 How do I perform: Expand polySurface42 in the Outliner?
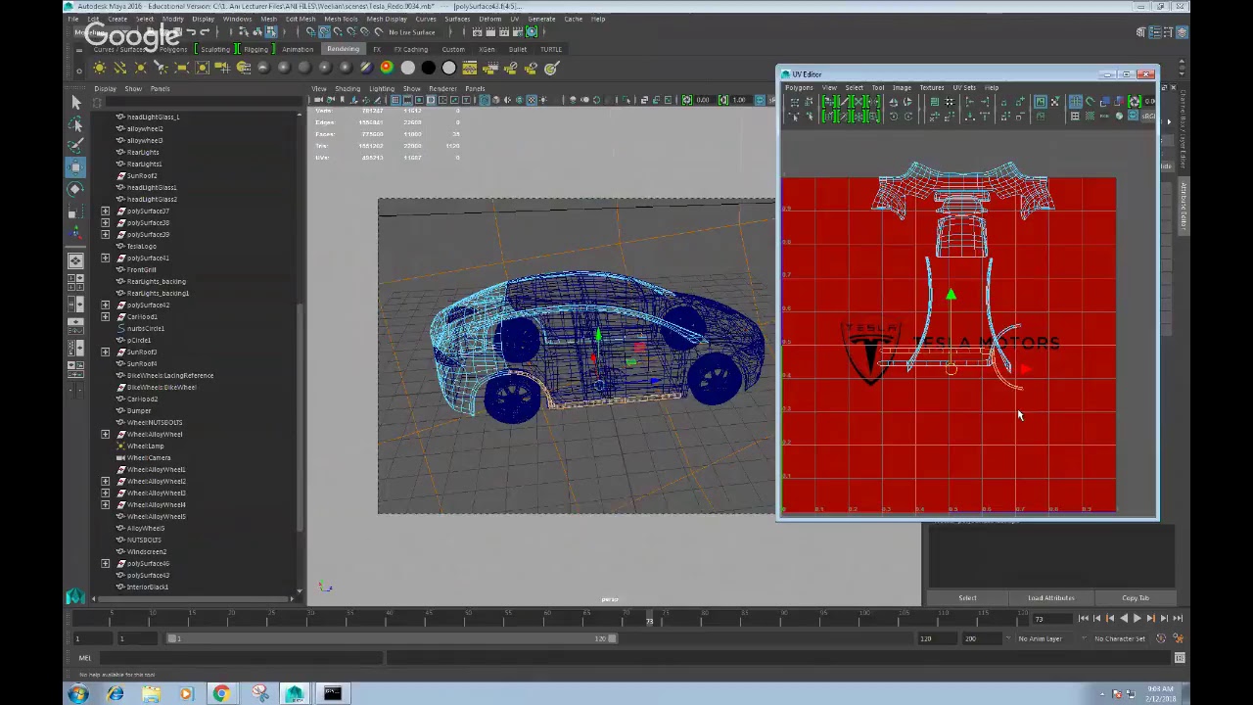pyautogui.click(x=106, y=305)
